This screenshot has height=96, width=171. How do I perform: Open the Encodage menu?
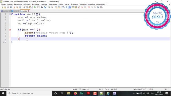click(x=36, y=4)
